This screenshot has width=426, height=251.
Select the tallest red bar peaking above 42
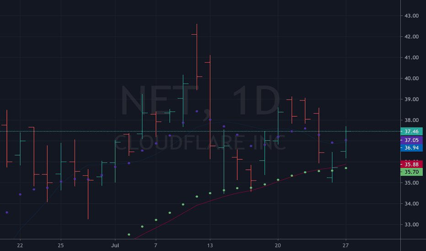point(197,57)
